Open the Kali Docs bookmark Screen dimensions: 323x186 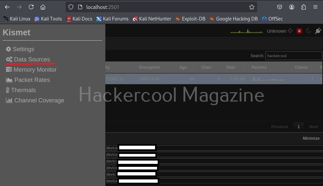pyautogui.click(x=79, y=19)
